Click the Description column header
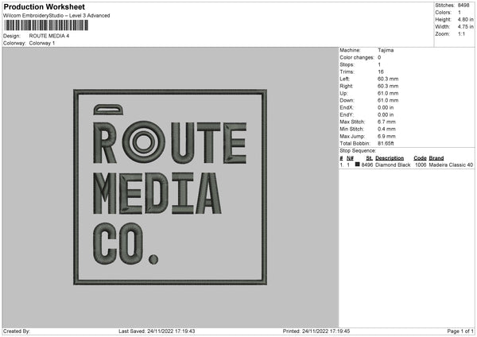Viewport: 477px width, 337px height. (390, 158)
